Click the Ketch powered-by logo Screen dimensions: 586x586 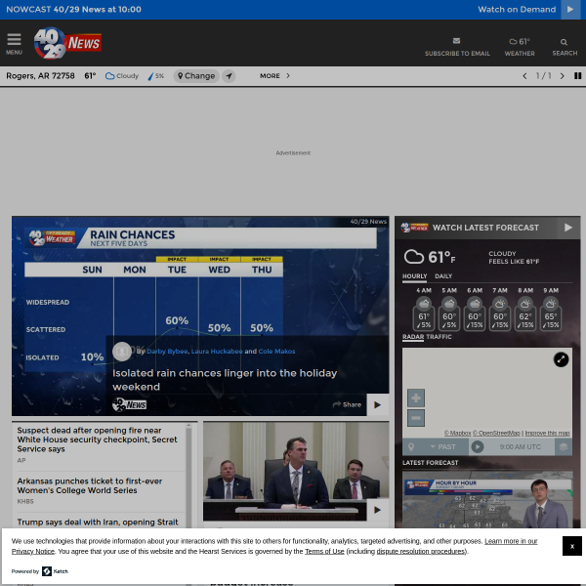click(x=55, y=571)
